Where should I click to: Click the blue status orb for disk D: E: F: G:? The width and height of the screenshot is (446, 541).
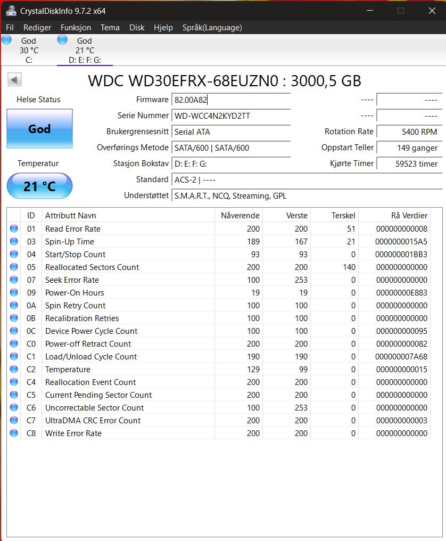(62, 40)
